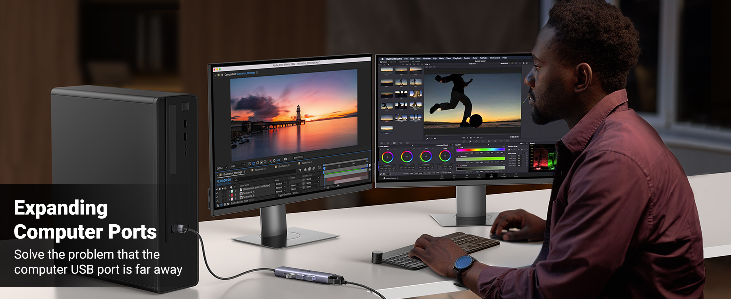Click the blue timecode 0:00:00:00 in the timeline
Viewport: 731px width, 299px height.
pos(224,180)
